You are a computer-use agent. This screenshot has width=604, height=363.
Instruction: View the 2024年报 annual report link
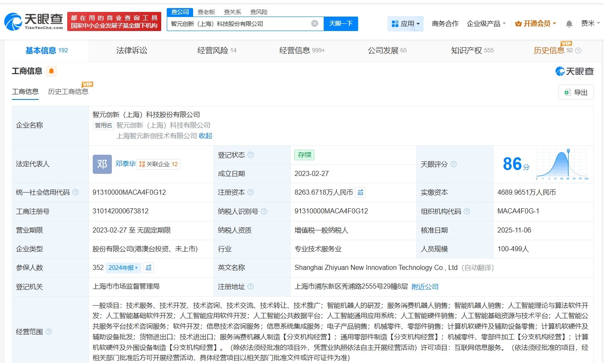[123, 268]
